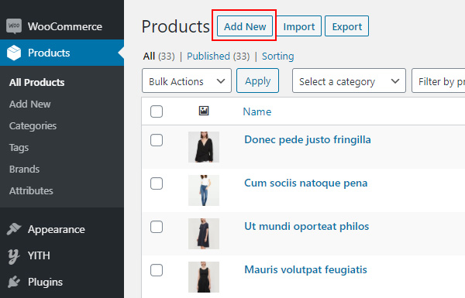The width and height of the screenshot is (465, 298).
Task: Click the Appearance paintbrush icon
Action: [x=14, y=229]
